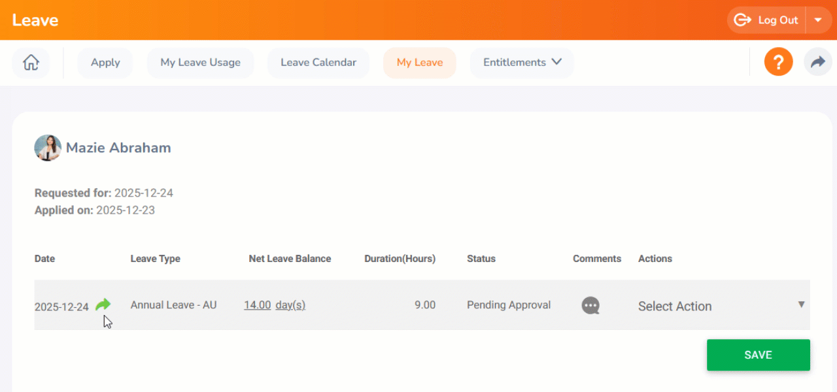Viewport: 837px width, 392px height.
Task: Open the Apply tab
Action: click(105, 63)
